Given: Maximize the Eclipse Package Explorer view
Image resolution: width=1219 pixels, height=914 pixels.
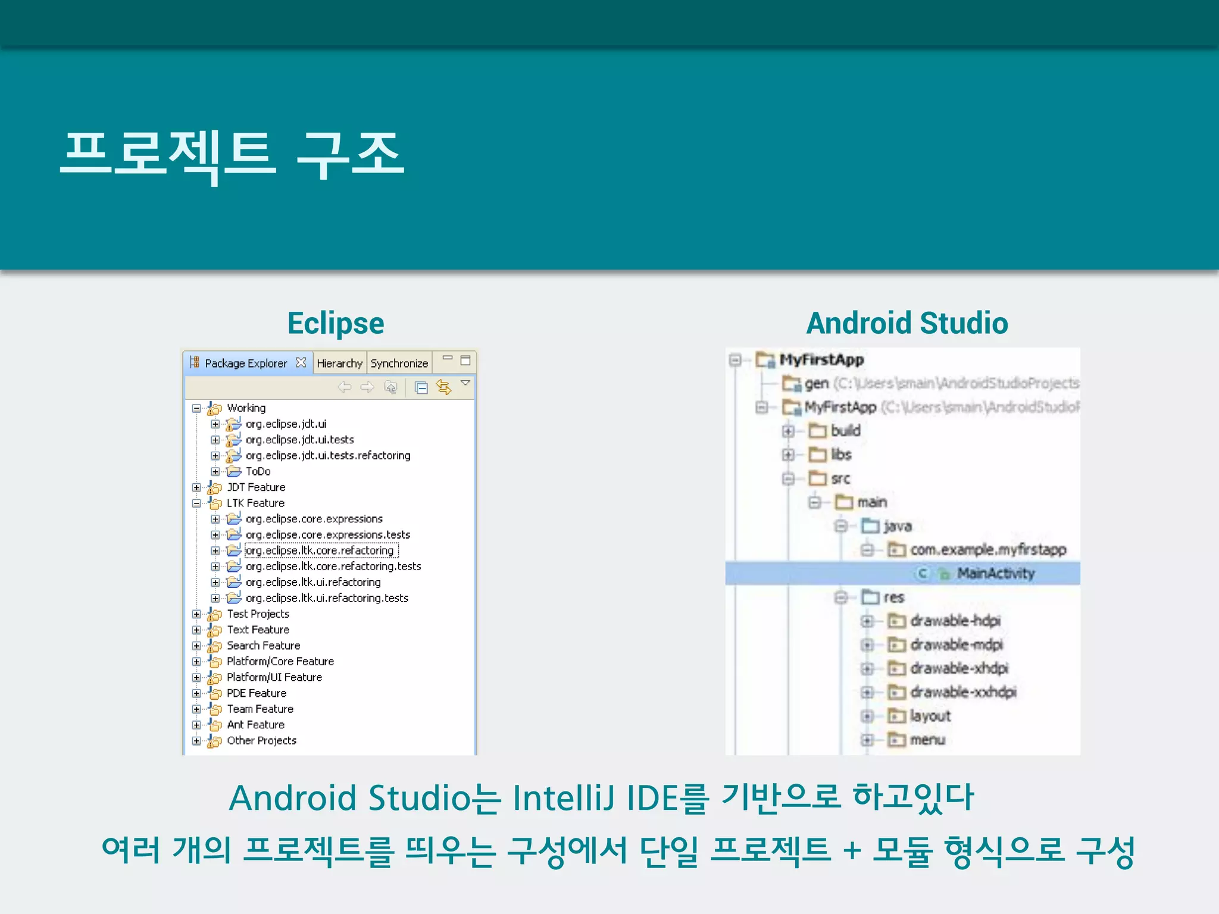Looking at the screenshot, I should coord(465,360).
